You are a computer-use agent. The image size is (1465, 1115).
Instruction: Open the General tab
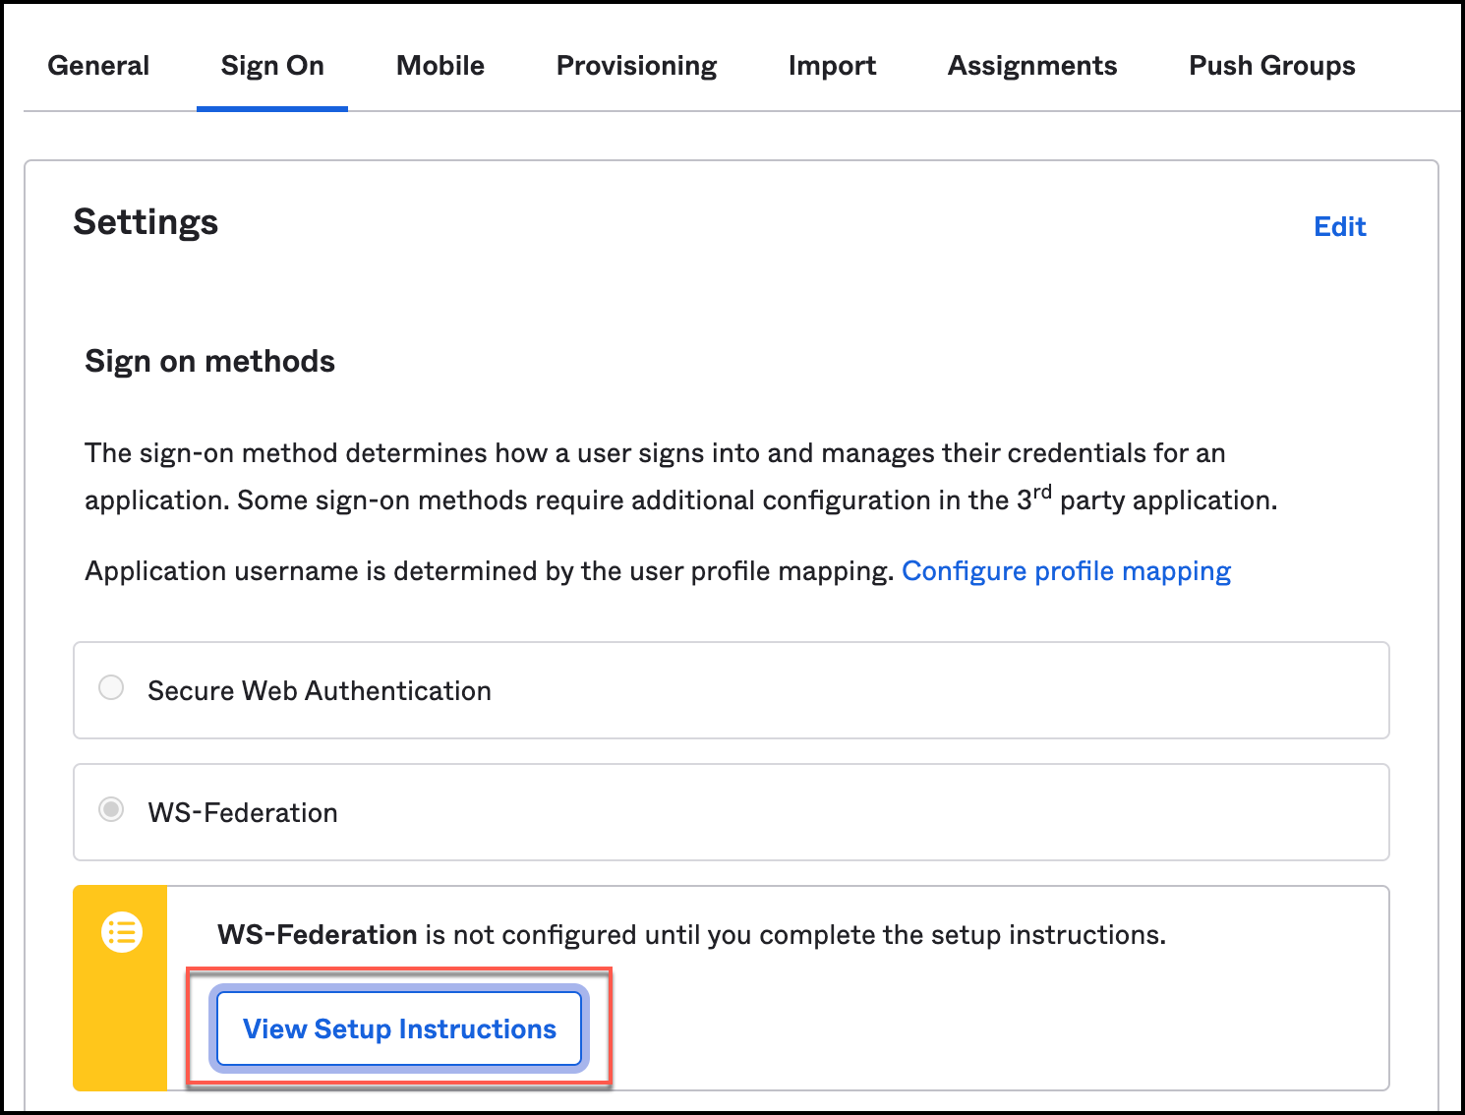pos(98,66)
